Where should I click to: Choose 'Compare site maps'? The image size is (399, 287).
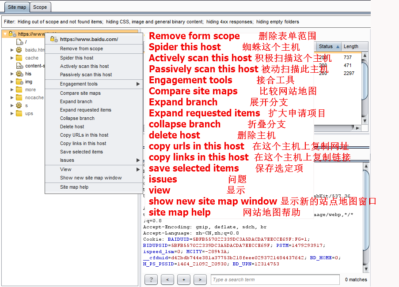tap(94, 93)
